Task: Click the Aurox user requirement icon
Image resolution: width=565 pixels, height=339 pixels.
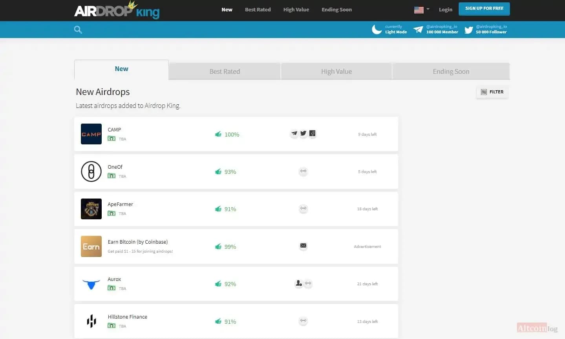Action: [x=298, y=283]
